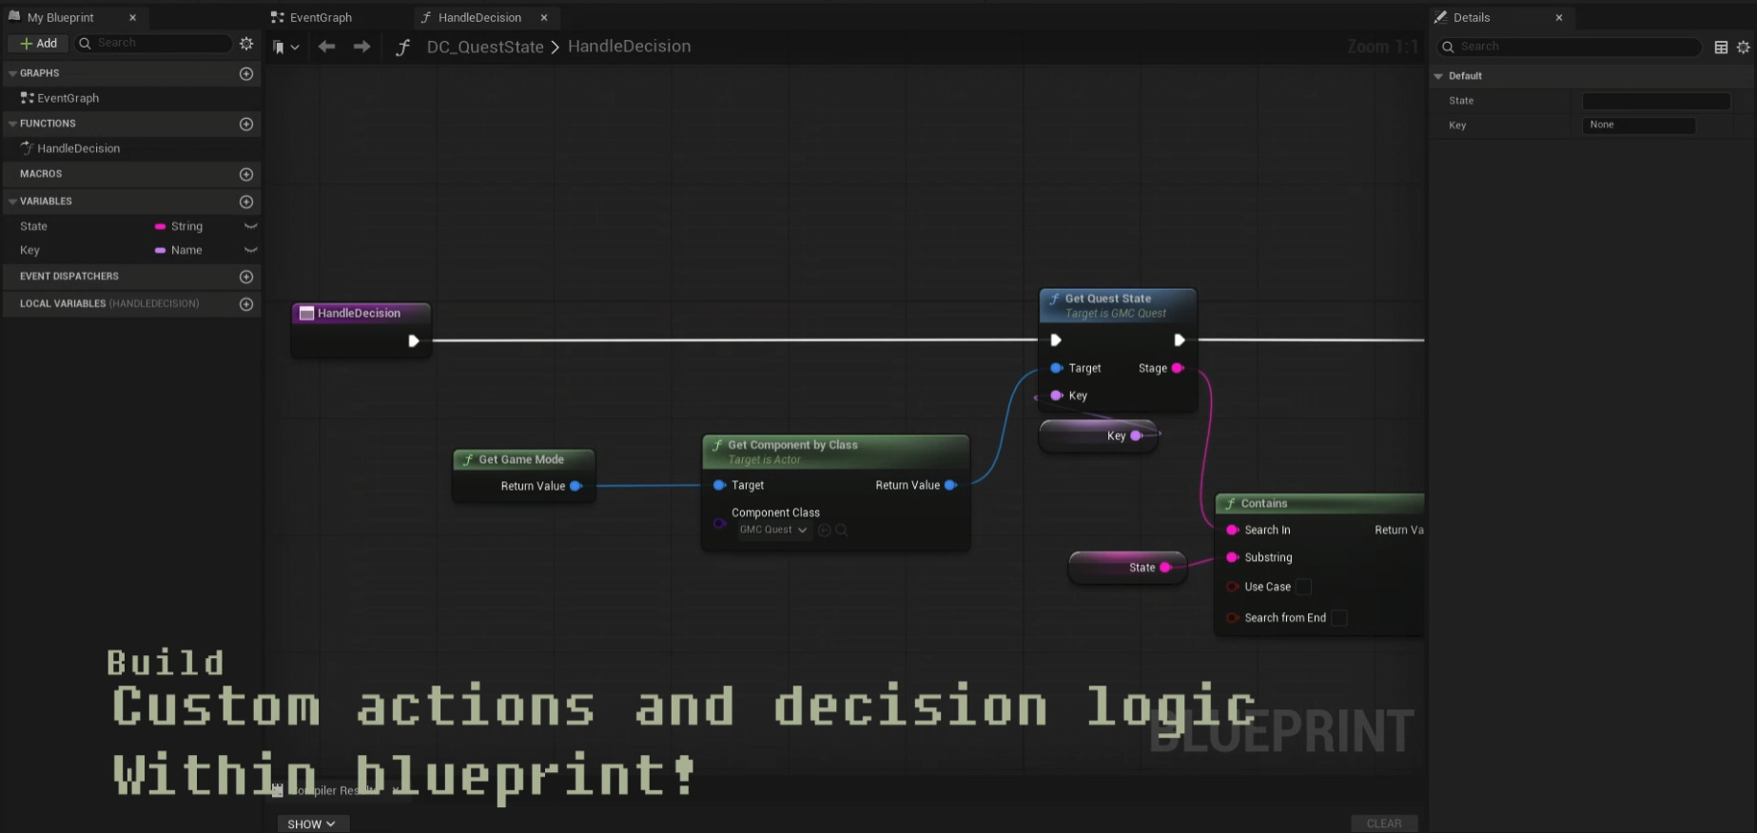Add a new graph with plus icon

tap(246, 73)
